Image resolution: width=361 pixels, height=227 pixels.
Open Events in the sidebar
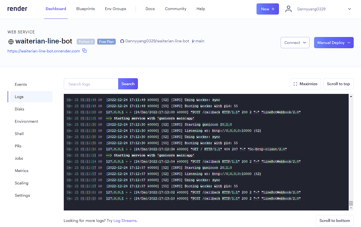click(x=21, y=84)
